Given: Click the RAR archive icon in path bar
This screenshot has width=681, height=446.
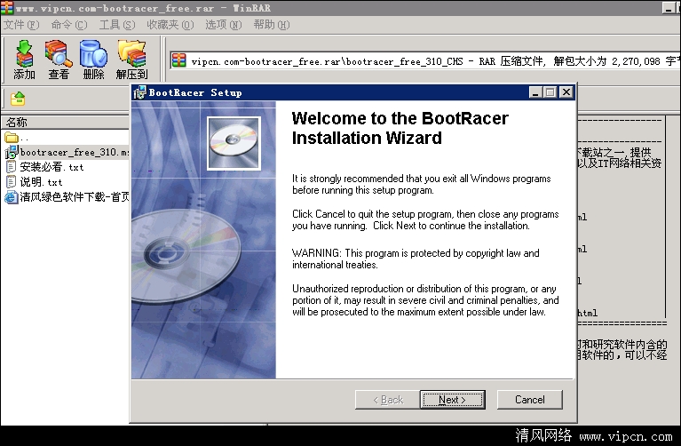Looking at the screenshot, I should [x=179, y=60].
